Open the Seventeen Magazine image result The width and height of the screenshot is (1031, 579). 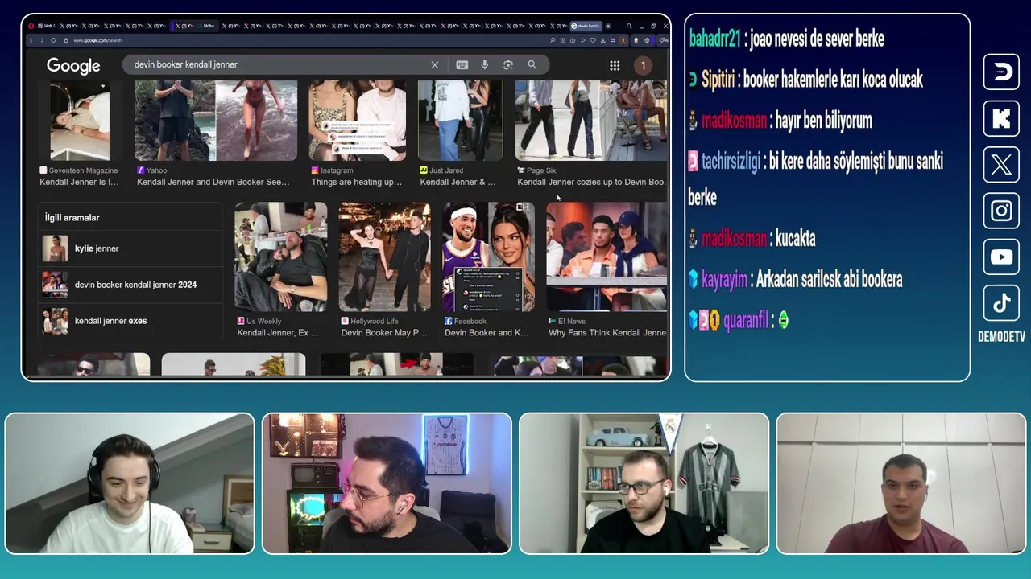click(x=80, y=121)
